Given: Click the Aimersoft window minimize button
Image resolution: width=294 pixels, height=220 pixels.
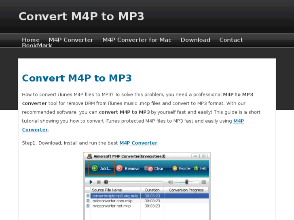Looking at the screenshot, I should [x=195, y=156].
